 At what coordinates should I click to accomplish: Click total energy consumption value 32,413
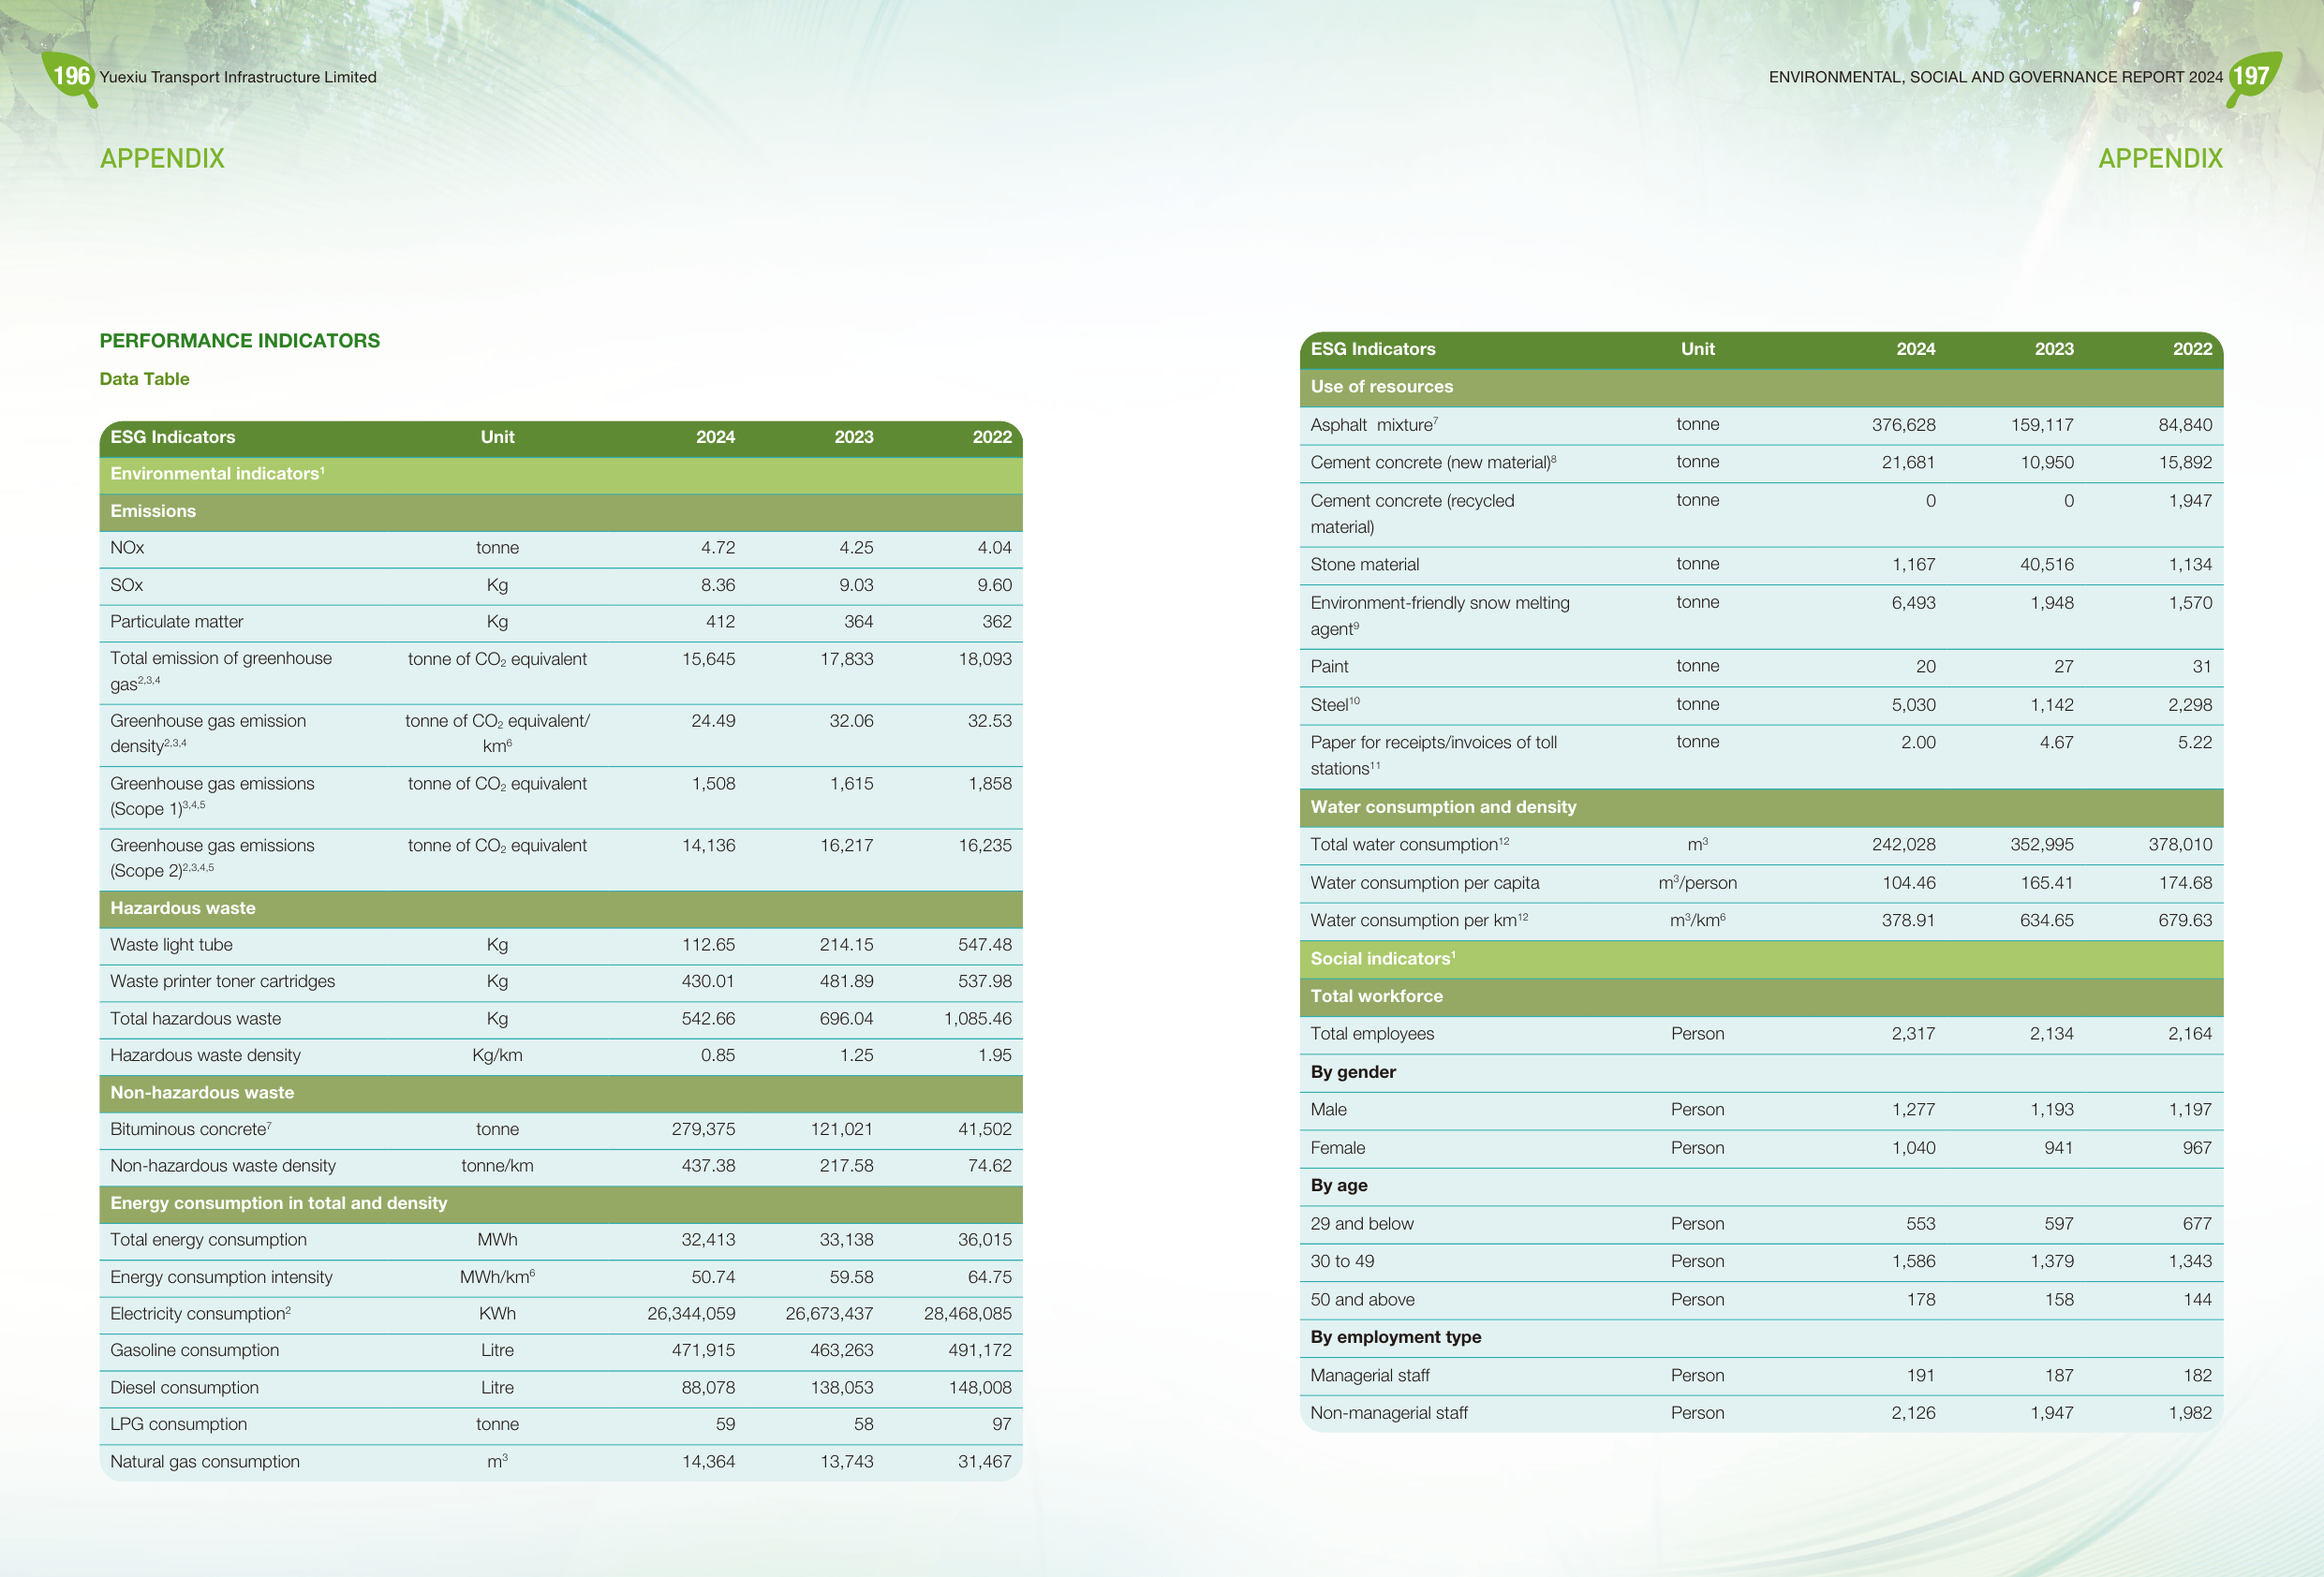coord(709,1240)
